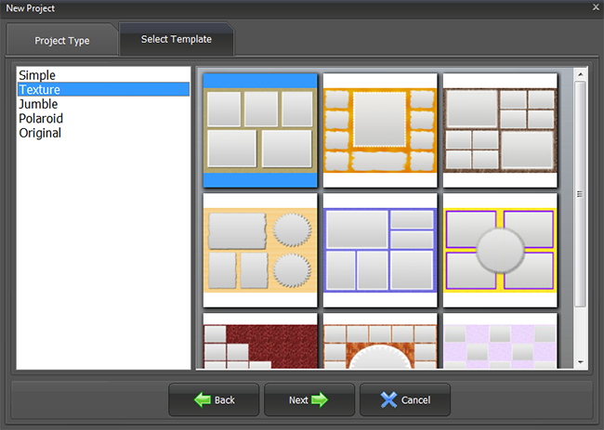Choose the blue bordered grid template

pyautogui.click(x=380, y=250)
